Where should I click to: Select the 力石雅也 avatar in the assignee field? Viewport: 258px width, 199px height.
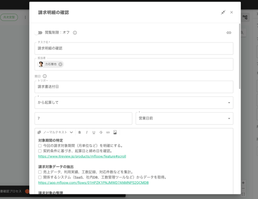(41, 64)
